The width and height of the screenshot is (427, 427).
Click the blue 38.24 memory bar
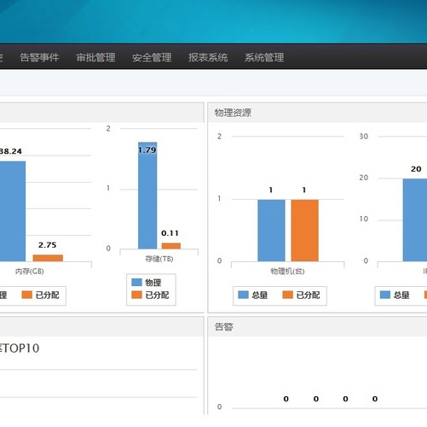click(x=13, y=211)
